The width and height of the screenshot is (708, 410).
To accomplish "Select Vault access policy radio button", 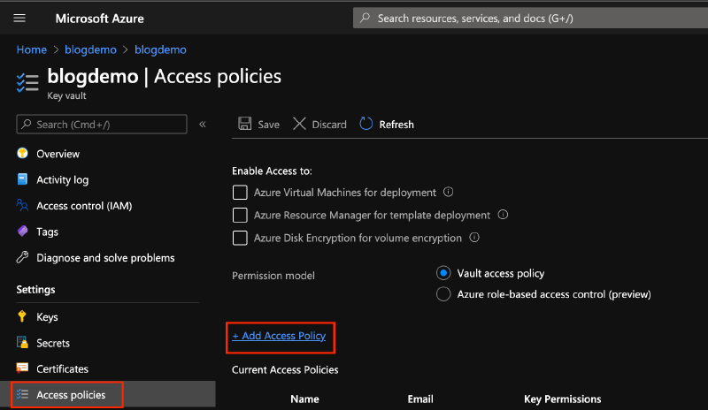I will (443, 273).
